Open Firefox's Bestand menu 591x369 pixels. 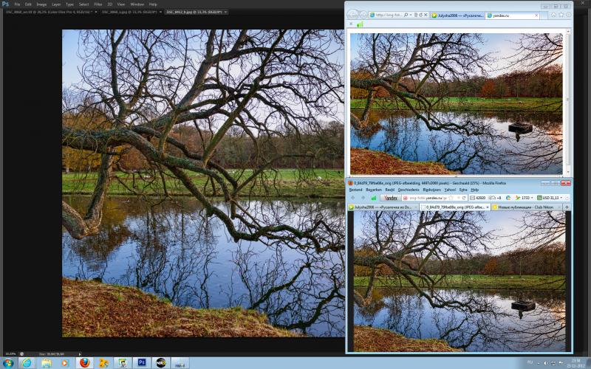pos(355,190)
